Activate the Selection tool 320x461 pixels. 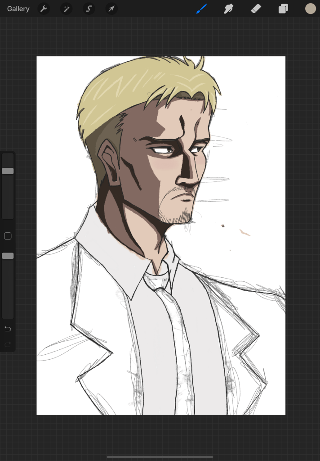[89, 9]
